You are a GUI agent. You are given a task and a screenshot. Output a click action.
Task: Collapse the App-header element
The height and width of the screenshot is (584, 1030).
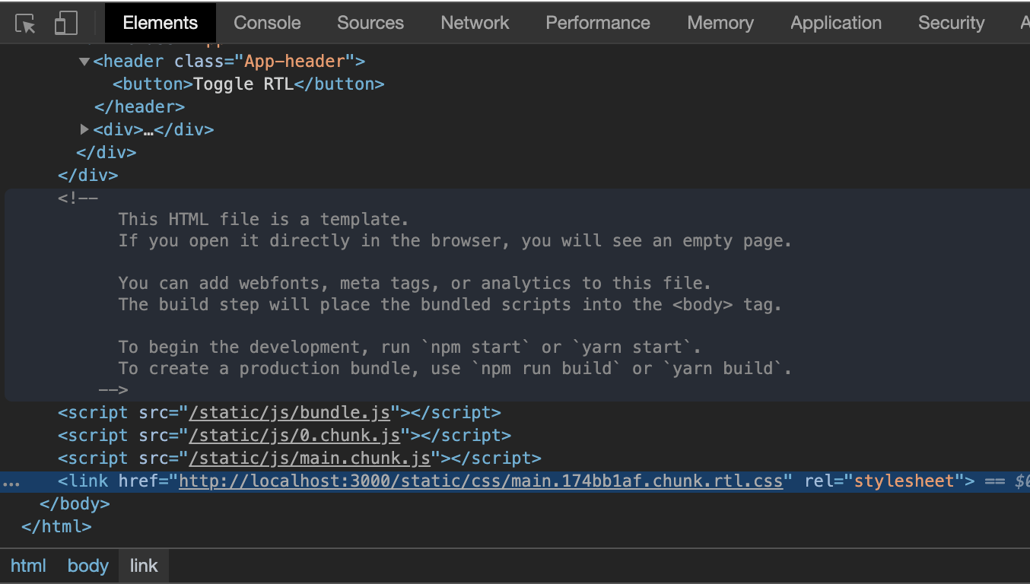pos(84,61)
